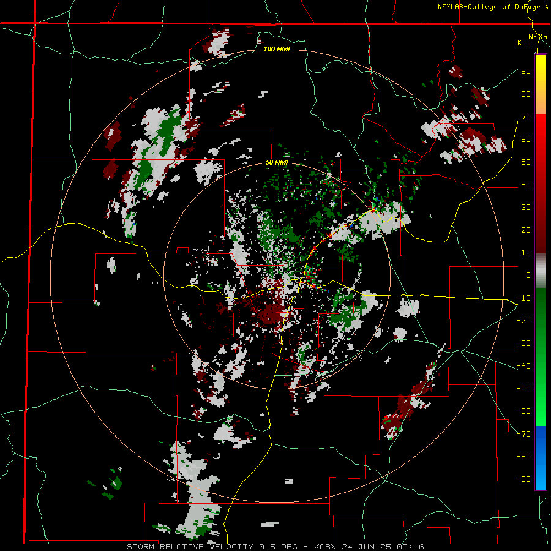Click the -50 value on the velocity scale

coord(523,389)
